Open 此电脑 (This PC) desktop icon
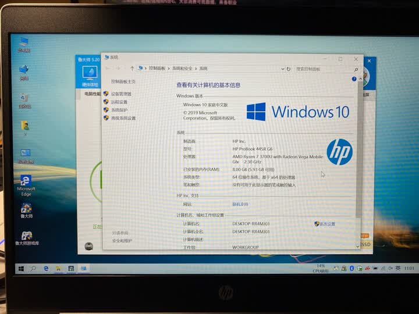The width and height of the screenshot is (419, 314). coord(24,45)
